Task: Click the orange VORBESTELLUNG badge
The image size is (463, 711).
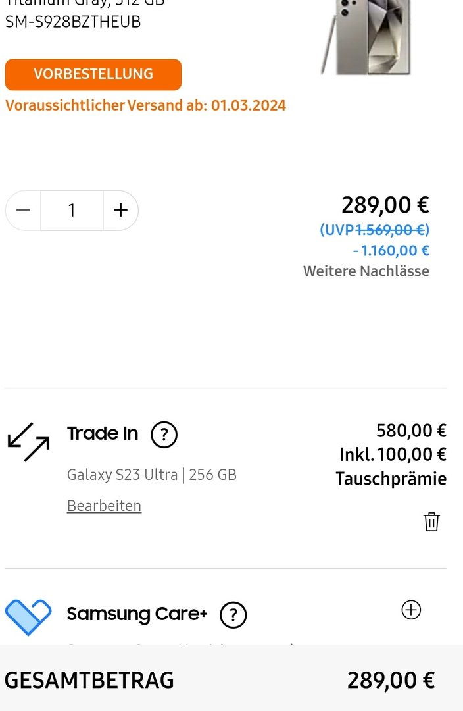Action: pos(93,74)
